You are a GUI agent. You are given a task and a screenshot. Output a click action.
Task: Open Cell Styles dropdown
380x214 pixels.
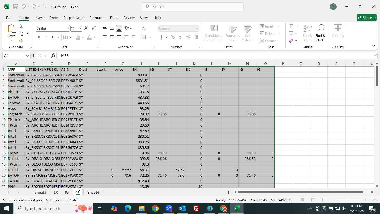(x=247, y=33)
